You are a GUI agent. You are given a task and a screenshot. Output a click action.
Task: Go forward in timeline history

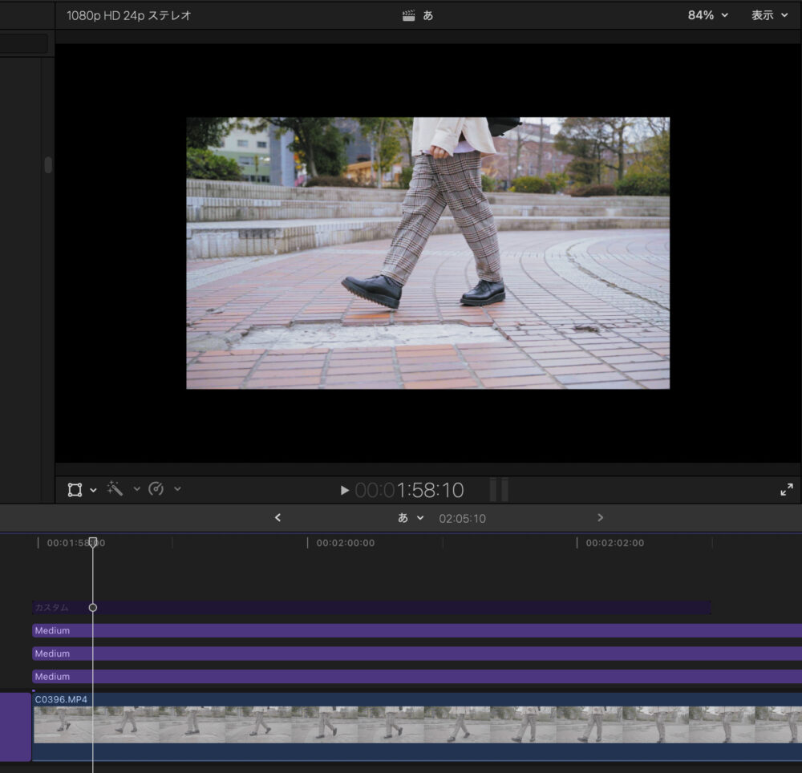[600, 518]
